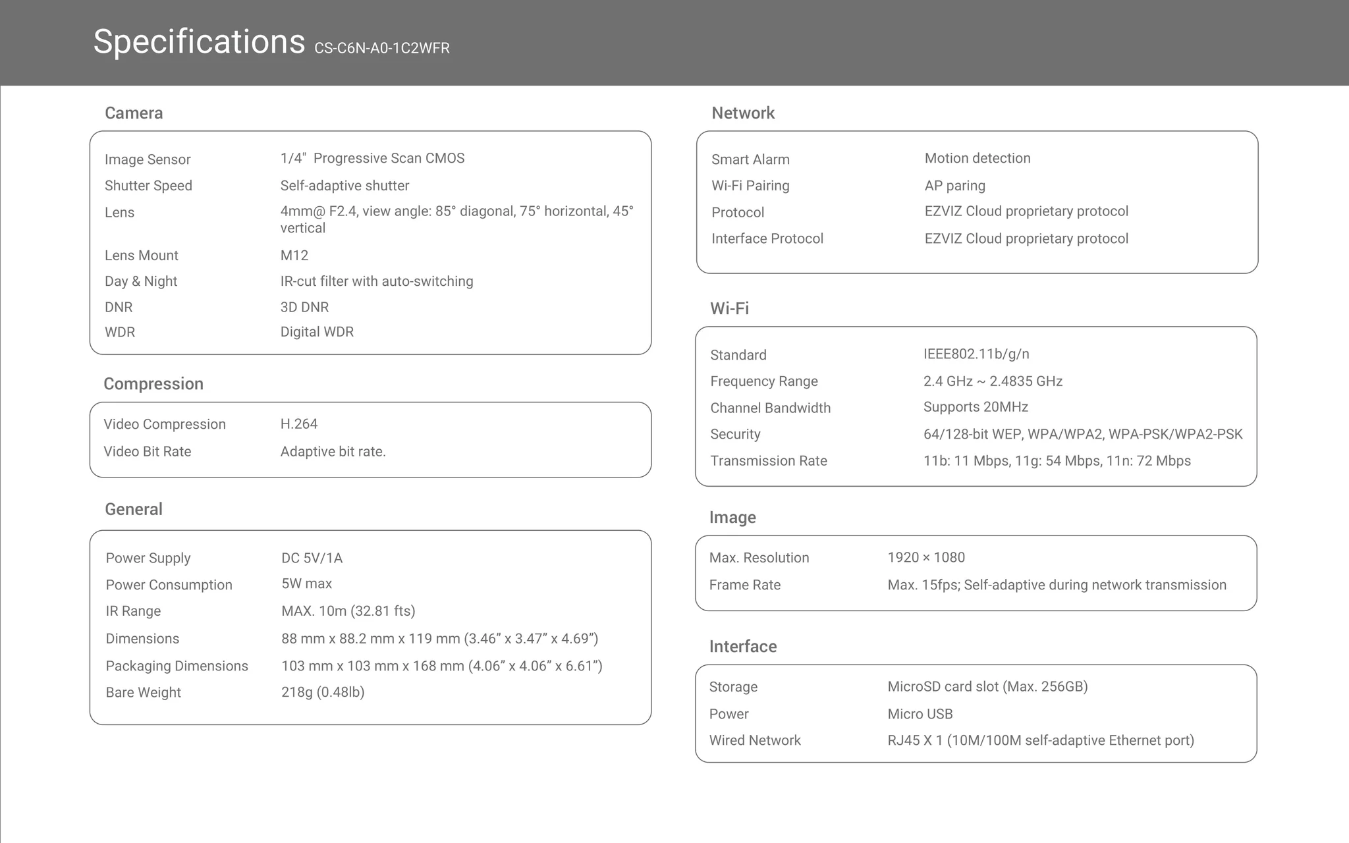Click the Bare Weight 218g value
1349x843 pixels.
[x=323, y=692]
